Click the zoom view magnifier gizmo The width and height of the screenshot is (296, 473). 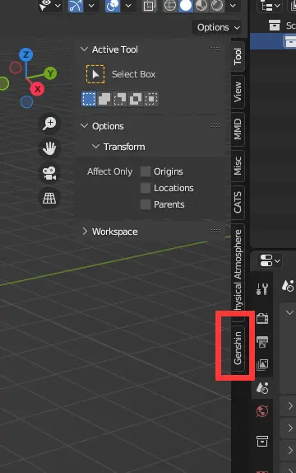coord(49,123)
